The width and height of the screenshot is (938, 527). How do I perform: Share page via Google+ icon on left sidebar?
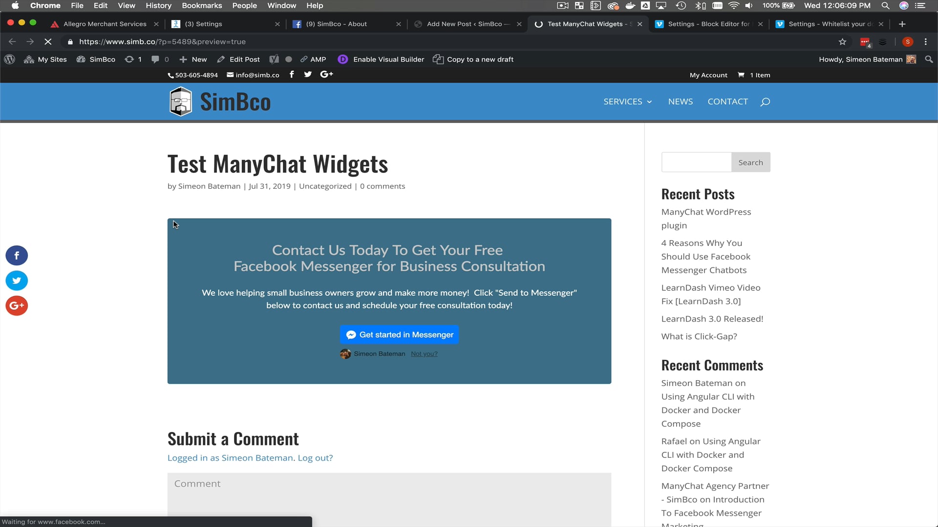pyautogui.click(x=17, y=306)
